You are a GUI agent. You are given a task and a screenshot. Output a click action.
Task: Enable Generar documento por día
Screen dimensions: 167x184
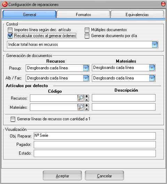point(87,36)
